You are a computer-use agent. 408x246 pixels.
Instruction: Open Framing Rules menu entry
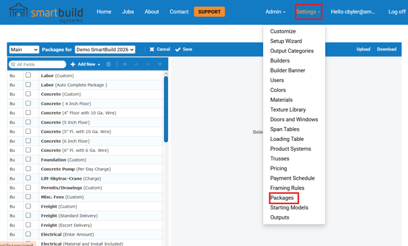click(x=287, y=188)
